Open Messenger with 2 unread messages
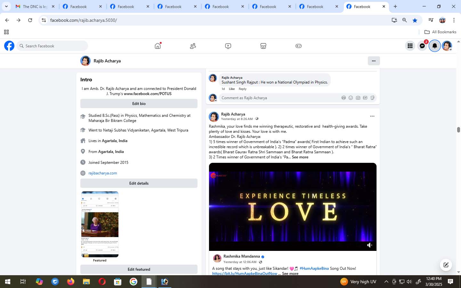This screenshot has height=288, width=461. click(422, 46)
